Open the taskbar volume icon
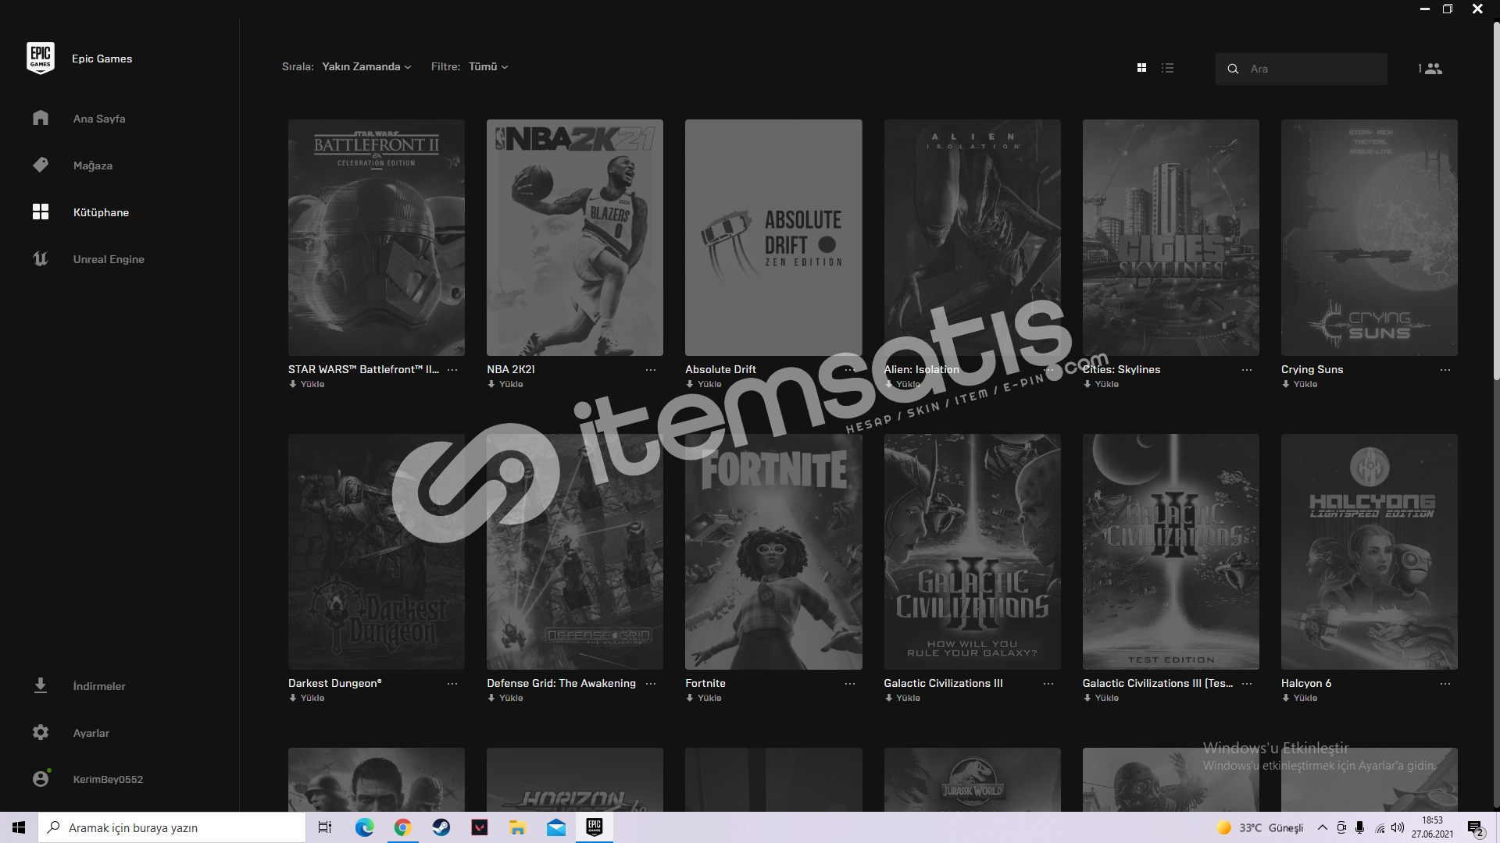1500x843 pixels. click(x=1398, y=827)
